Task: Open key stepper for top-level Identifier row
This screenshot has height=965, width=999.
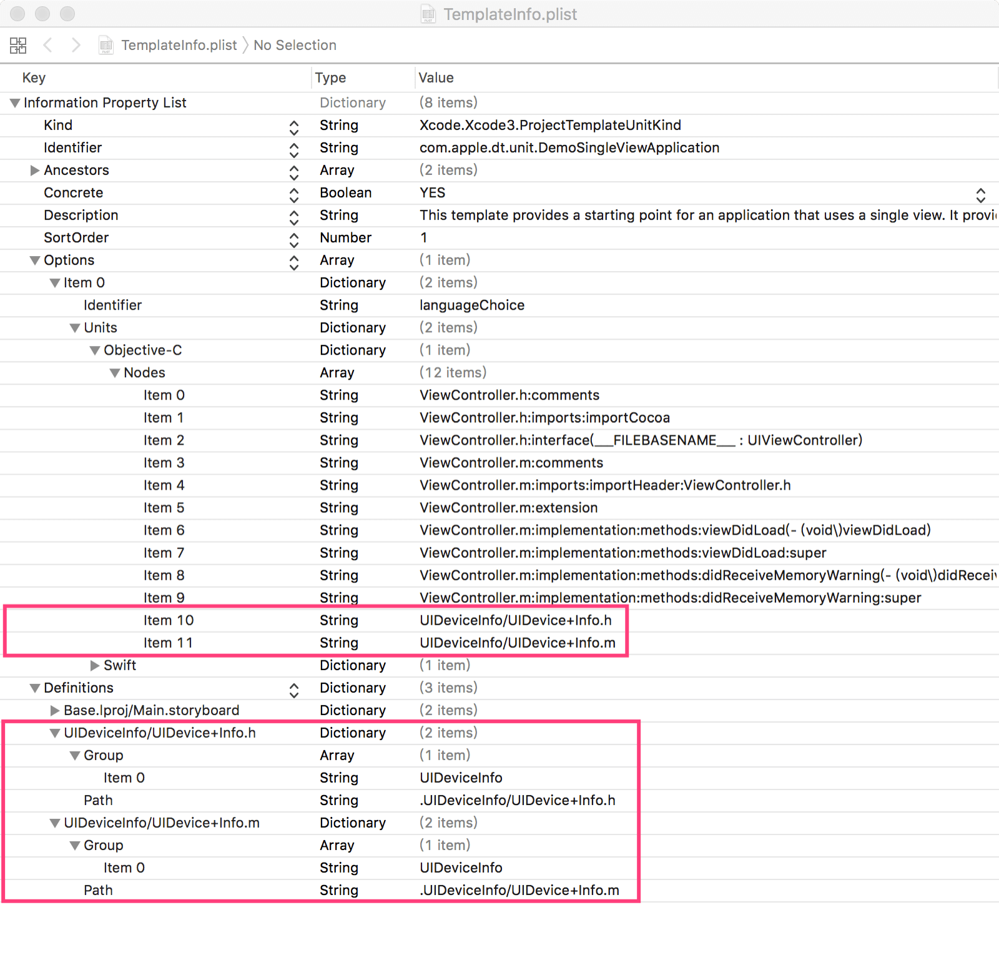Action: click(294, 150)
